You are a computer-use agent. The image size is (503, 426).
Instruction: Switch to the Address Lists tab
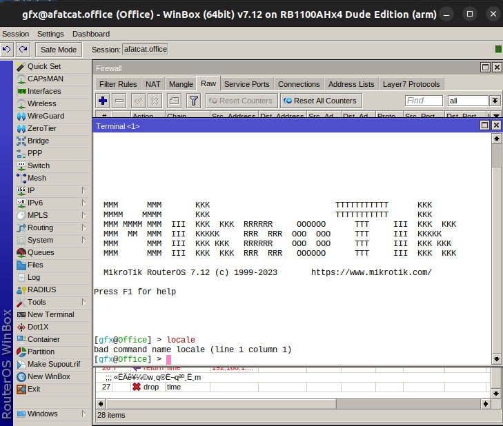pyautogui.click(x=351, y=84)
